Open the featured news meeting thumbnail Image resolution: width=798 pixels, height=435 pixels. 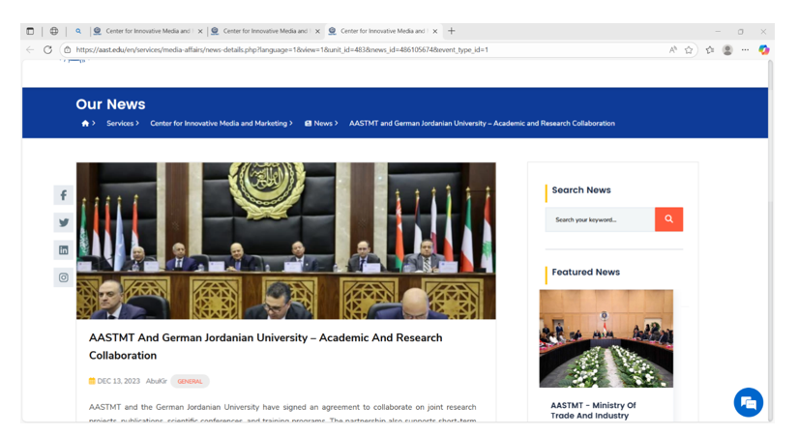(606, 338)
